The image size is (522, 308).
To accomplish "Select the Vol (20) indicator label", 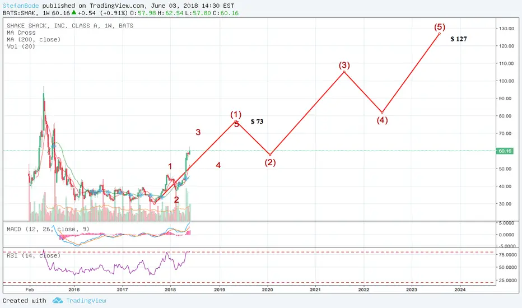I will point(21,46).
